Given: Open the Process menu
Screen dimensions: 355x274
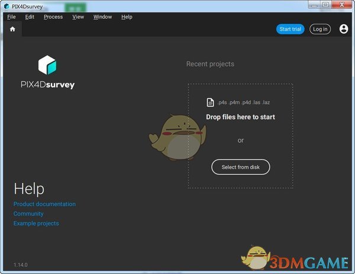Looking at the screenshot, I should tap(53, 17).
